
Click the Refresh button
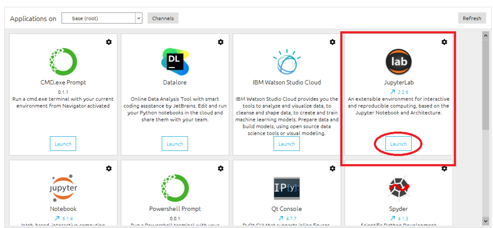point(471,18)
